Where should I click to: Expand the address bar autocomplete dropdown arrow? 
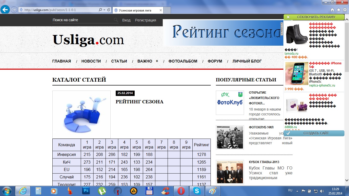coord(104,10)
